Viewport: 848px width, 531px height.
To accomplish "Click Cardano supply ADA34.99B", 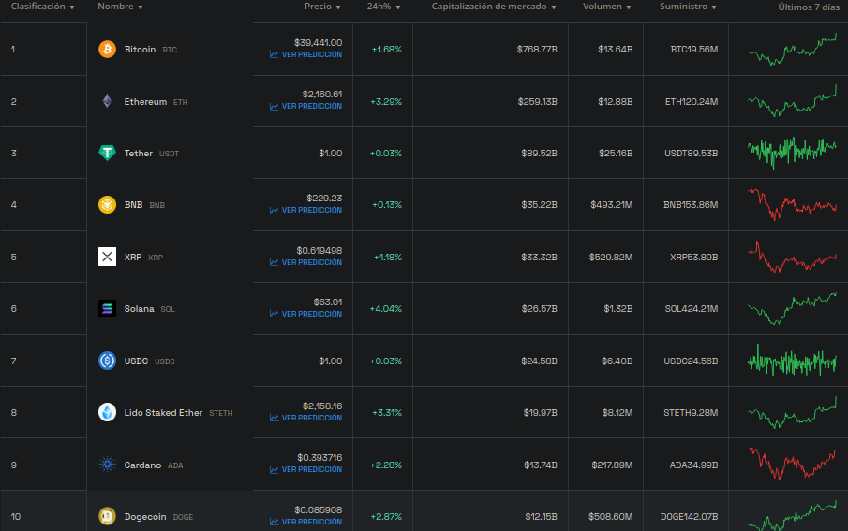I will [x=694, y=465].
